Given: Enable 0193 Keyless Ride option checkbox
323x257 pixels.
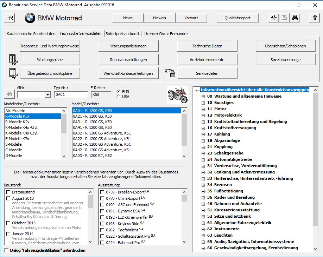Looking at the screenshot, I should coord(102,223).
